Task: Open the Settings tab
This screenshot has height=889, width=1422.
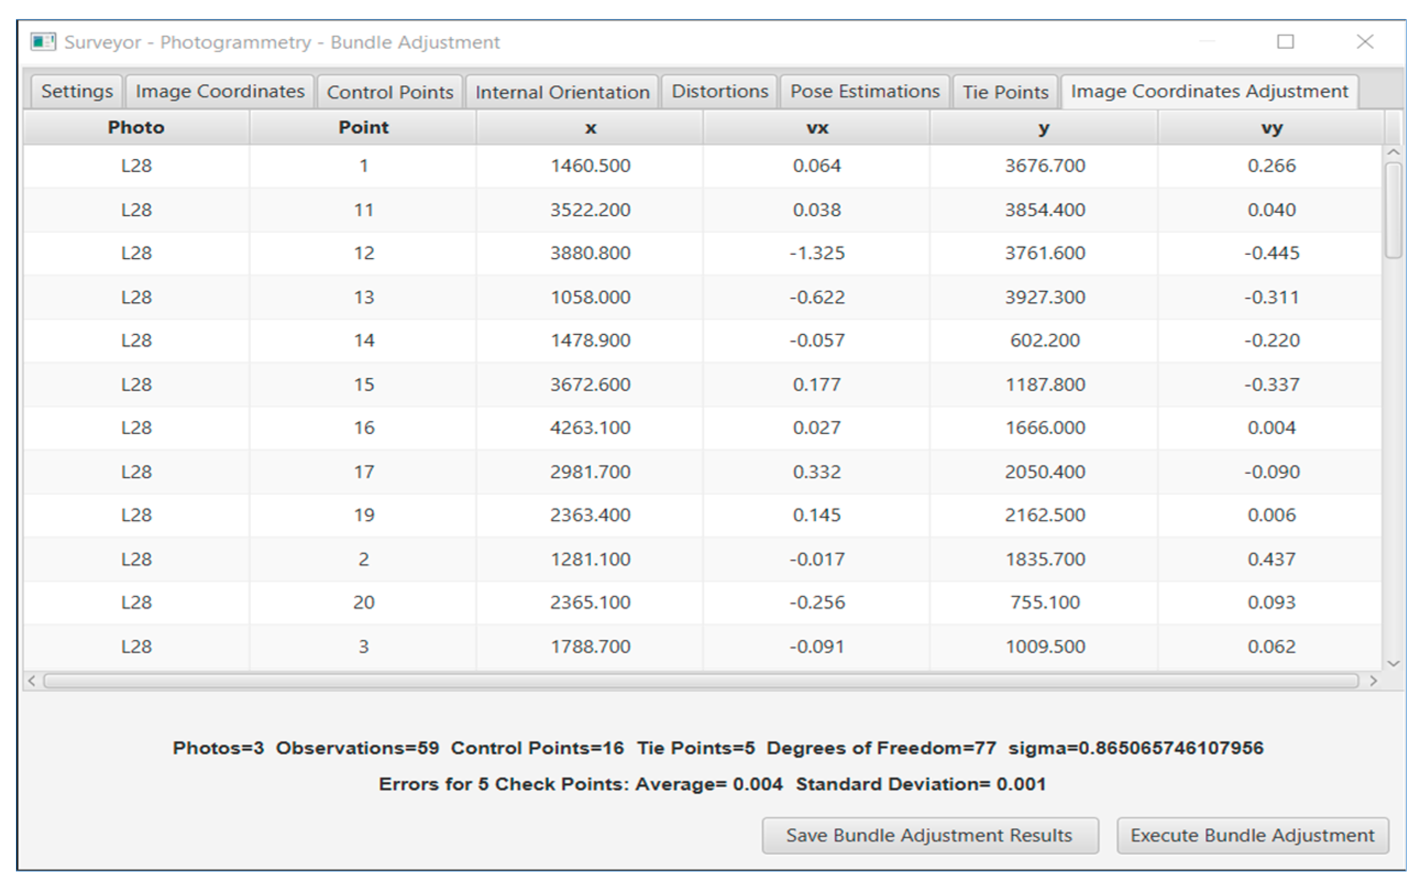Action: tap(76, 92)
